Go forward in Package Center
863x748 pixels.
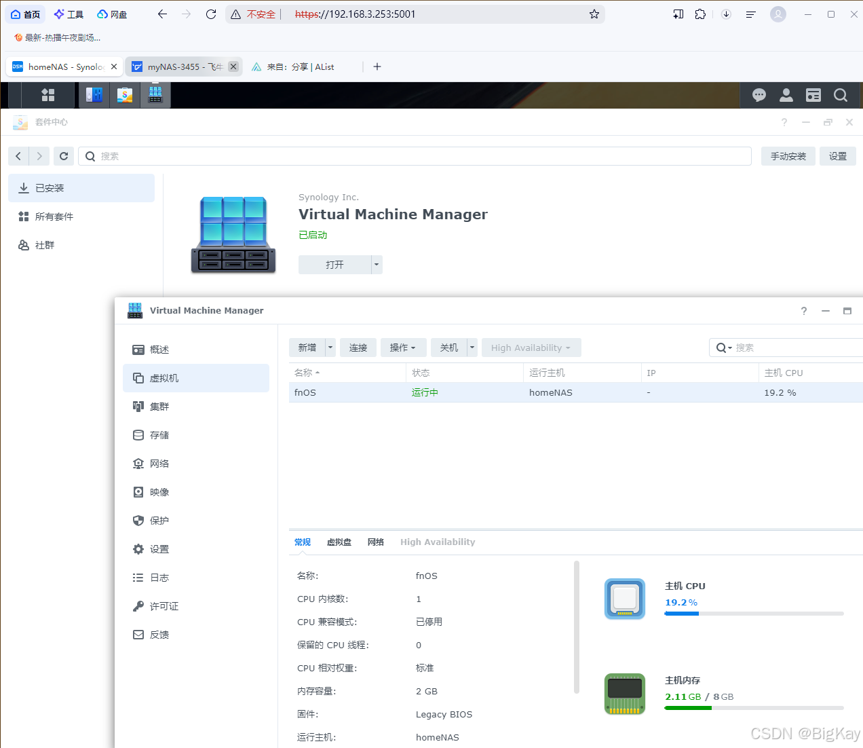(39, 156)
